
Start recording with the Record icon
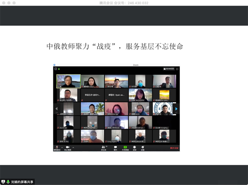point(135,147)
